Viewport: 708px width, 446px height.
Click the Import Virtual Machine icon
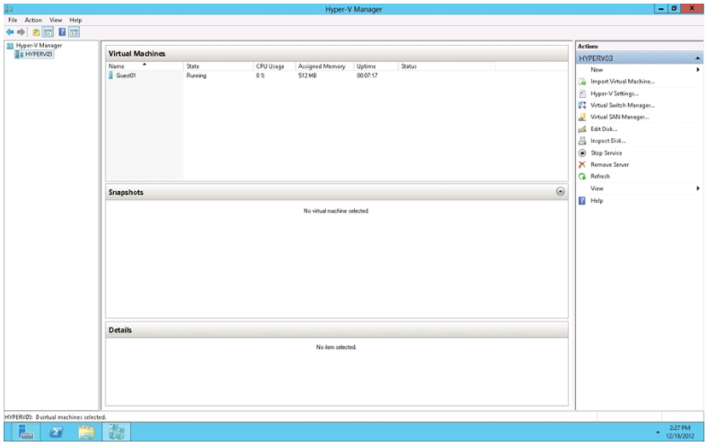(x=582, y=82)
